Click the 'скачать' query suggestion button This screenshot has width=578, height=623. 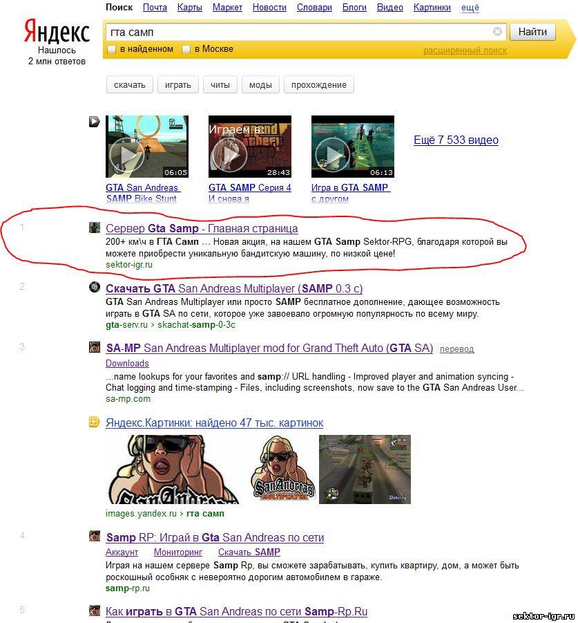coord(130,84)
